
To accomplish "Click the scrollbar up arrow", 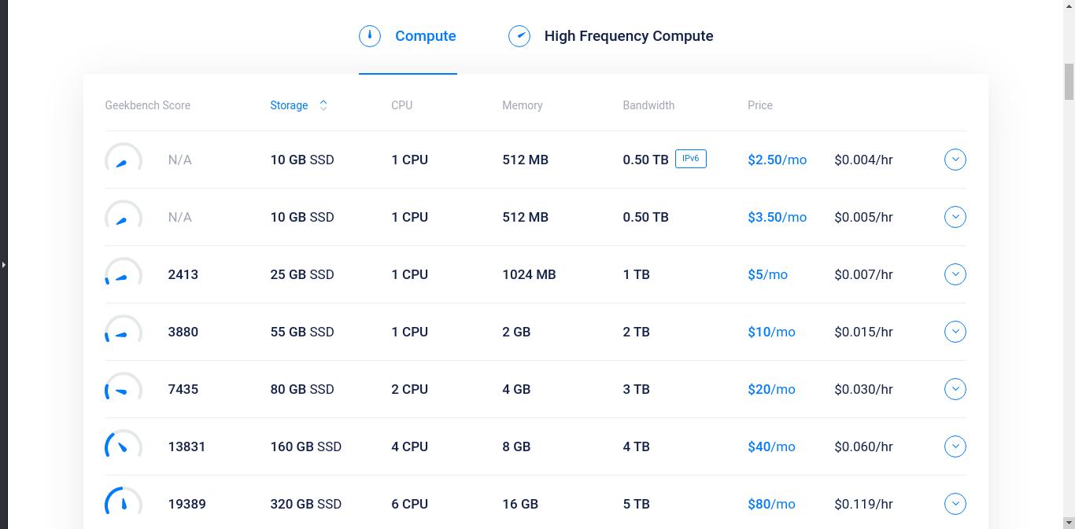I will coord(1069,6).
